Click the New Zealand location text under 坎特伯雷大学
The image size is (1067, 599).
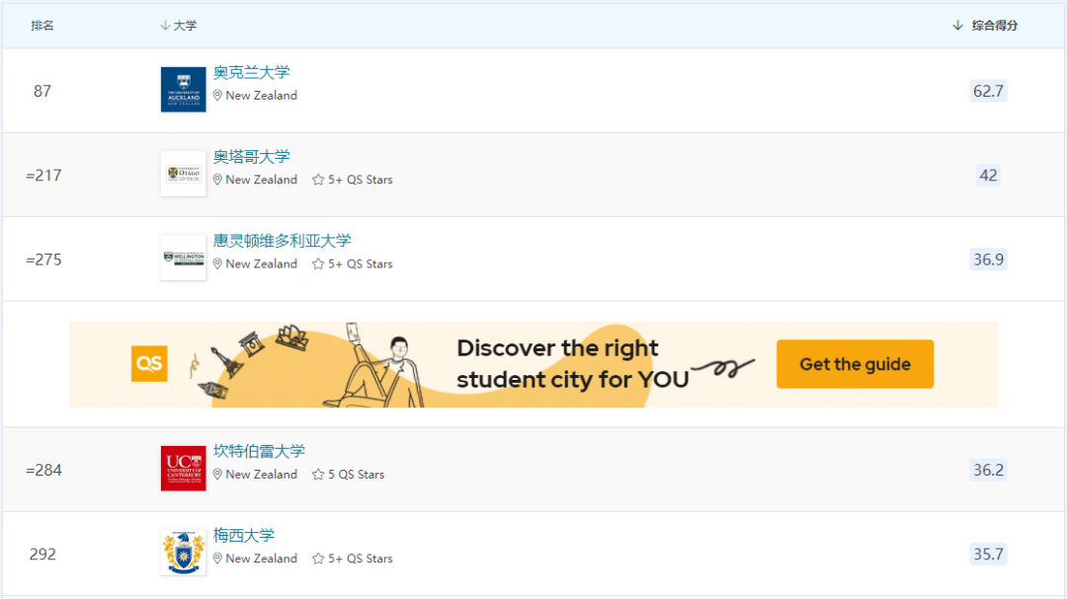click(261, 475)
